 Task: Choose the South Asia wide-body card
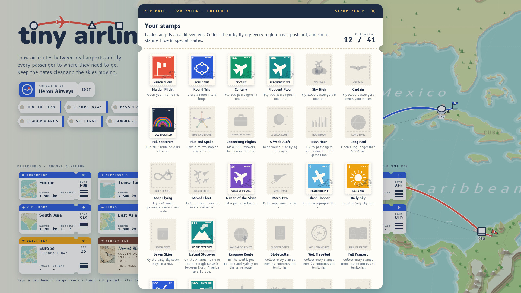click(55, 219)
